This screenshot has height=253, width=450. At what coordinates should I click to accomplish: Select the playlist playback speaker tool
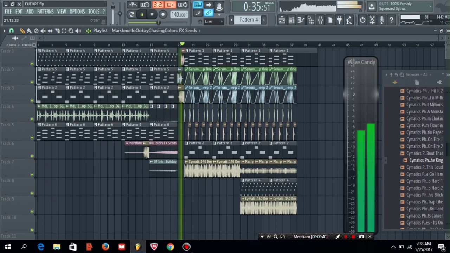click(78, 31)
